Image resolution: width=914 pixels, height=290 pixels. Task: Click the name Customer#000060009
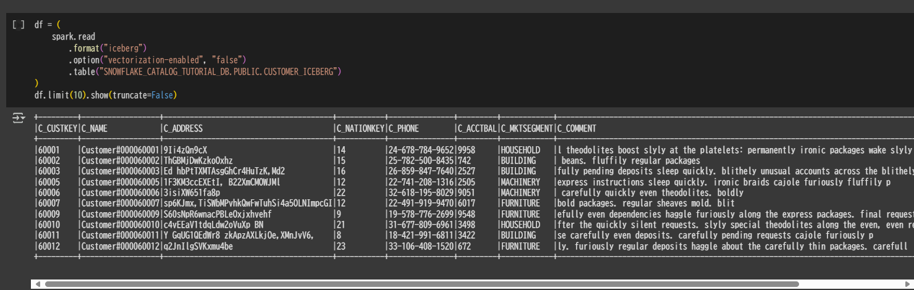[x=120, y=214]
